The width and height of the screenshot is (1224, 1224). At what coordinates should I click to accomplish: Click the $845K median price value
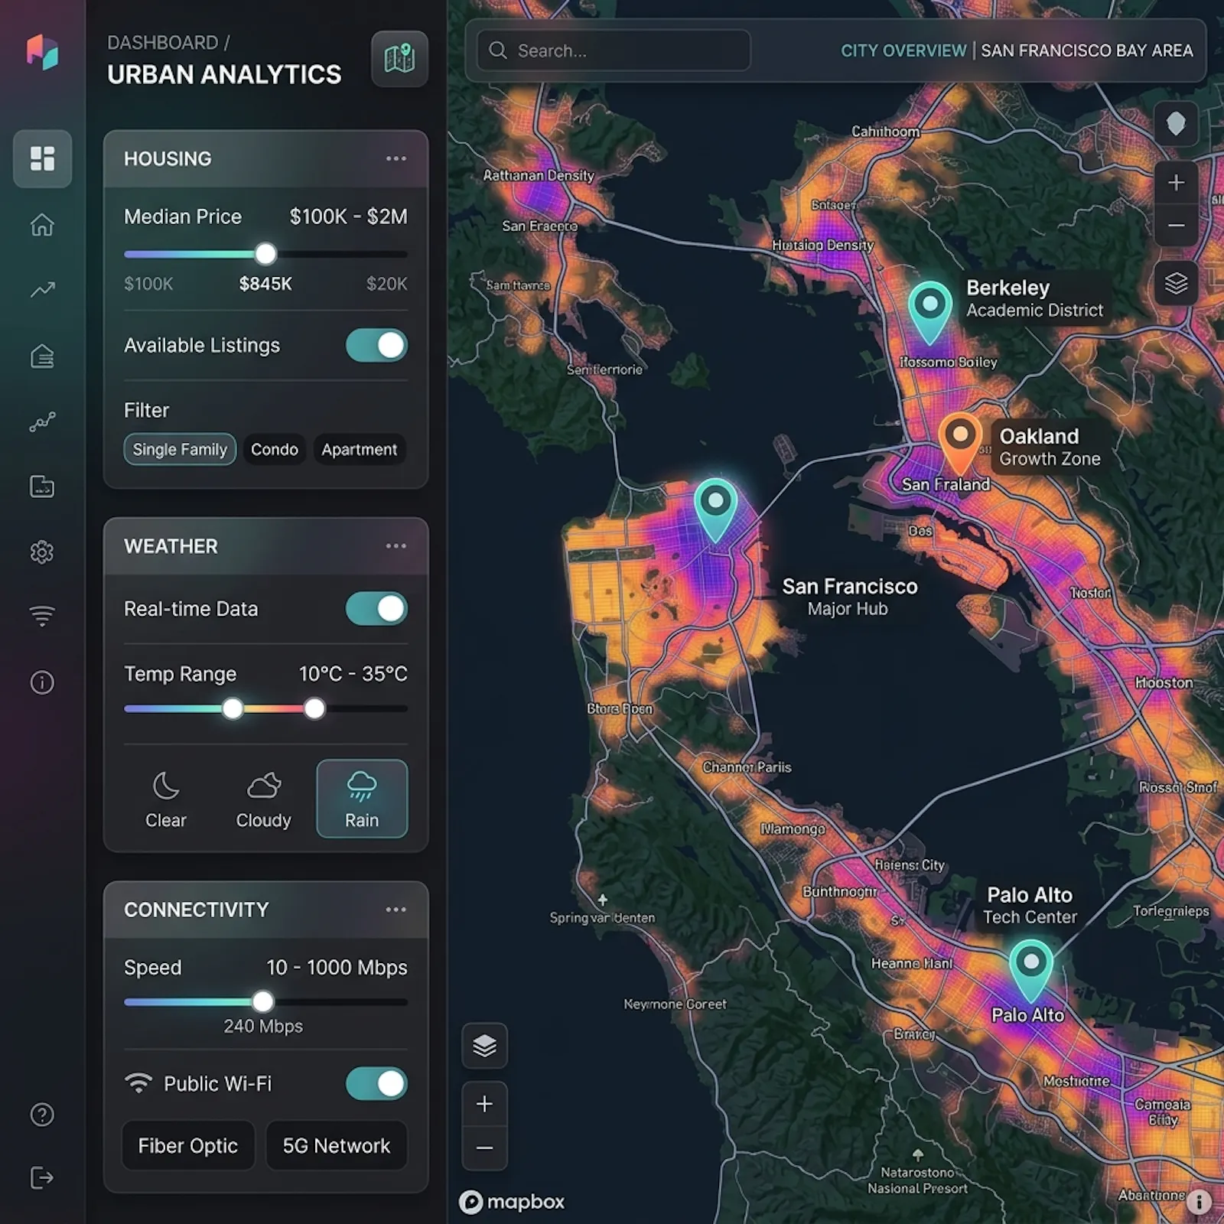click(x=265, y=284)
